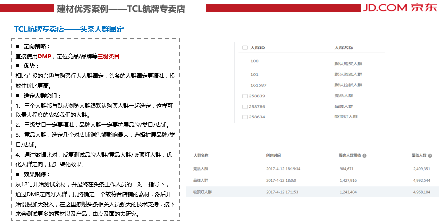Check the box for ID 258634
Screen dimensions: 439x224
click(x=245, y=117)
